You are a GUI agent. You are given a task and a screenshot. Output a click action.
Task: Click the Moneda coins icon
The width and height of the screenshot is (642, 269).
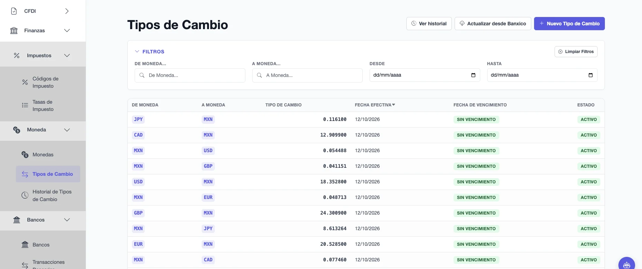coord(17,130)
